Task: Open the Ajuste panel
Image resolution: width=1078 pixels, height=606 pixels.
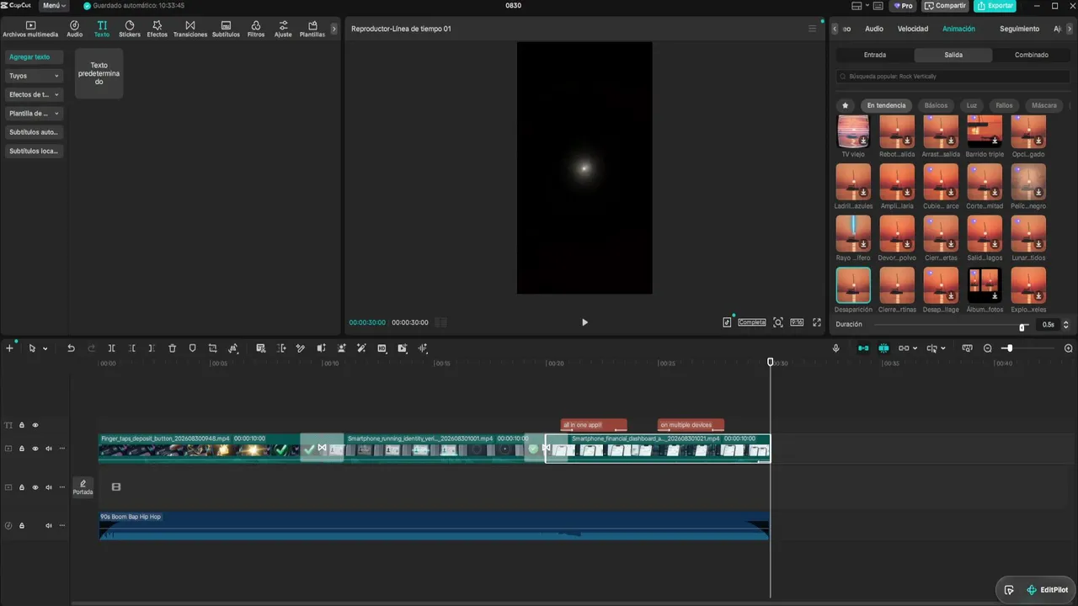Action: pos(283,29)
